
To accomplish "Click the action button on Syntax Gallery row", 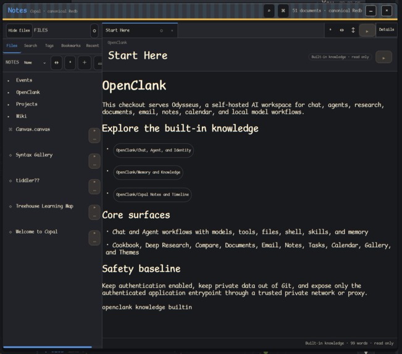I will pos(94,161).
